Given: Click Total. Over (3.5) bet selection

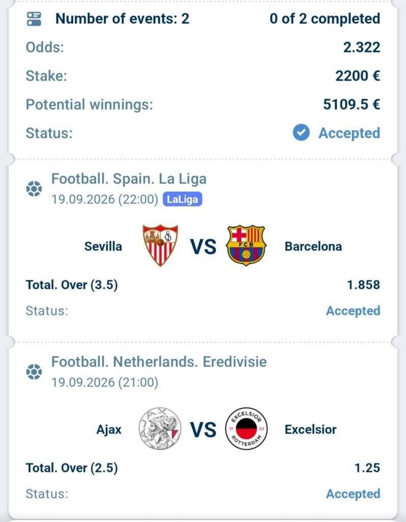Looking at the screenshot, I should (x=72, y=285).
